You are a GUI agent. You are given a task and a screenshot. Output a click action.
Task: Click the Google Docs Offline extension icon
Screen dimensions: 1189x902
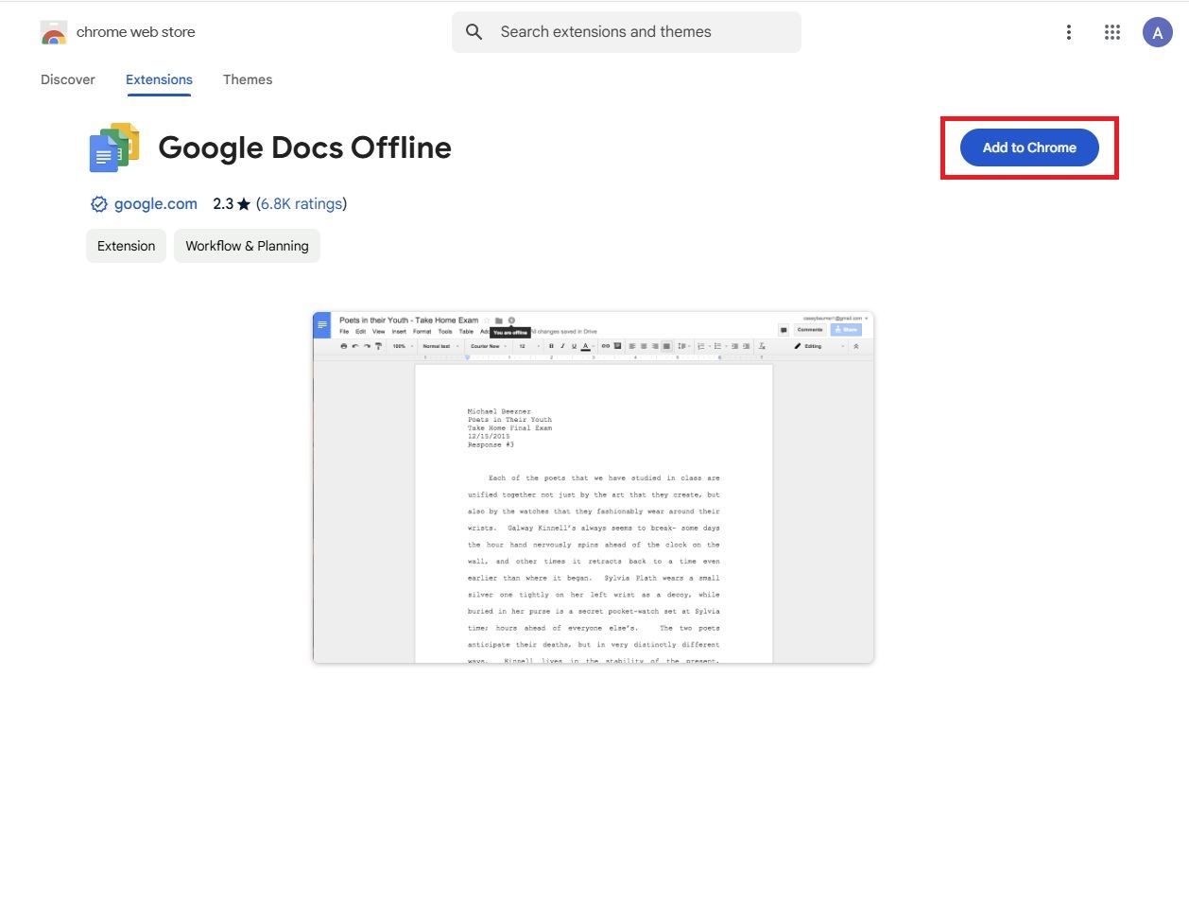(114, 147)
